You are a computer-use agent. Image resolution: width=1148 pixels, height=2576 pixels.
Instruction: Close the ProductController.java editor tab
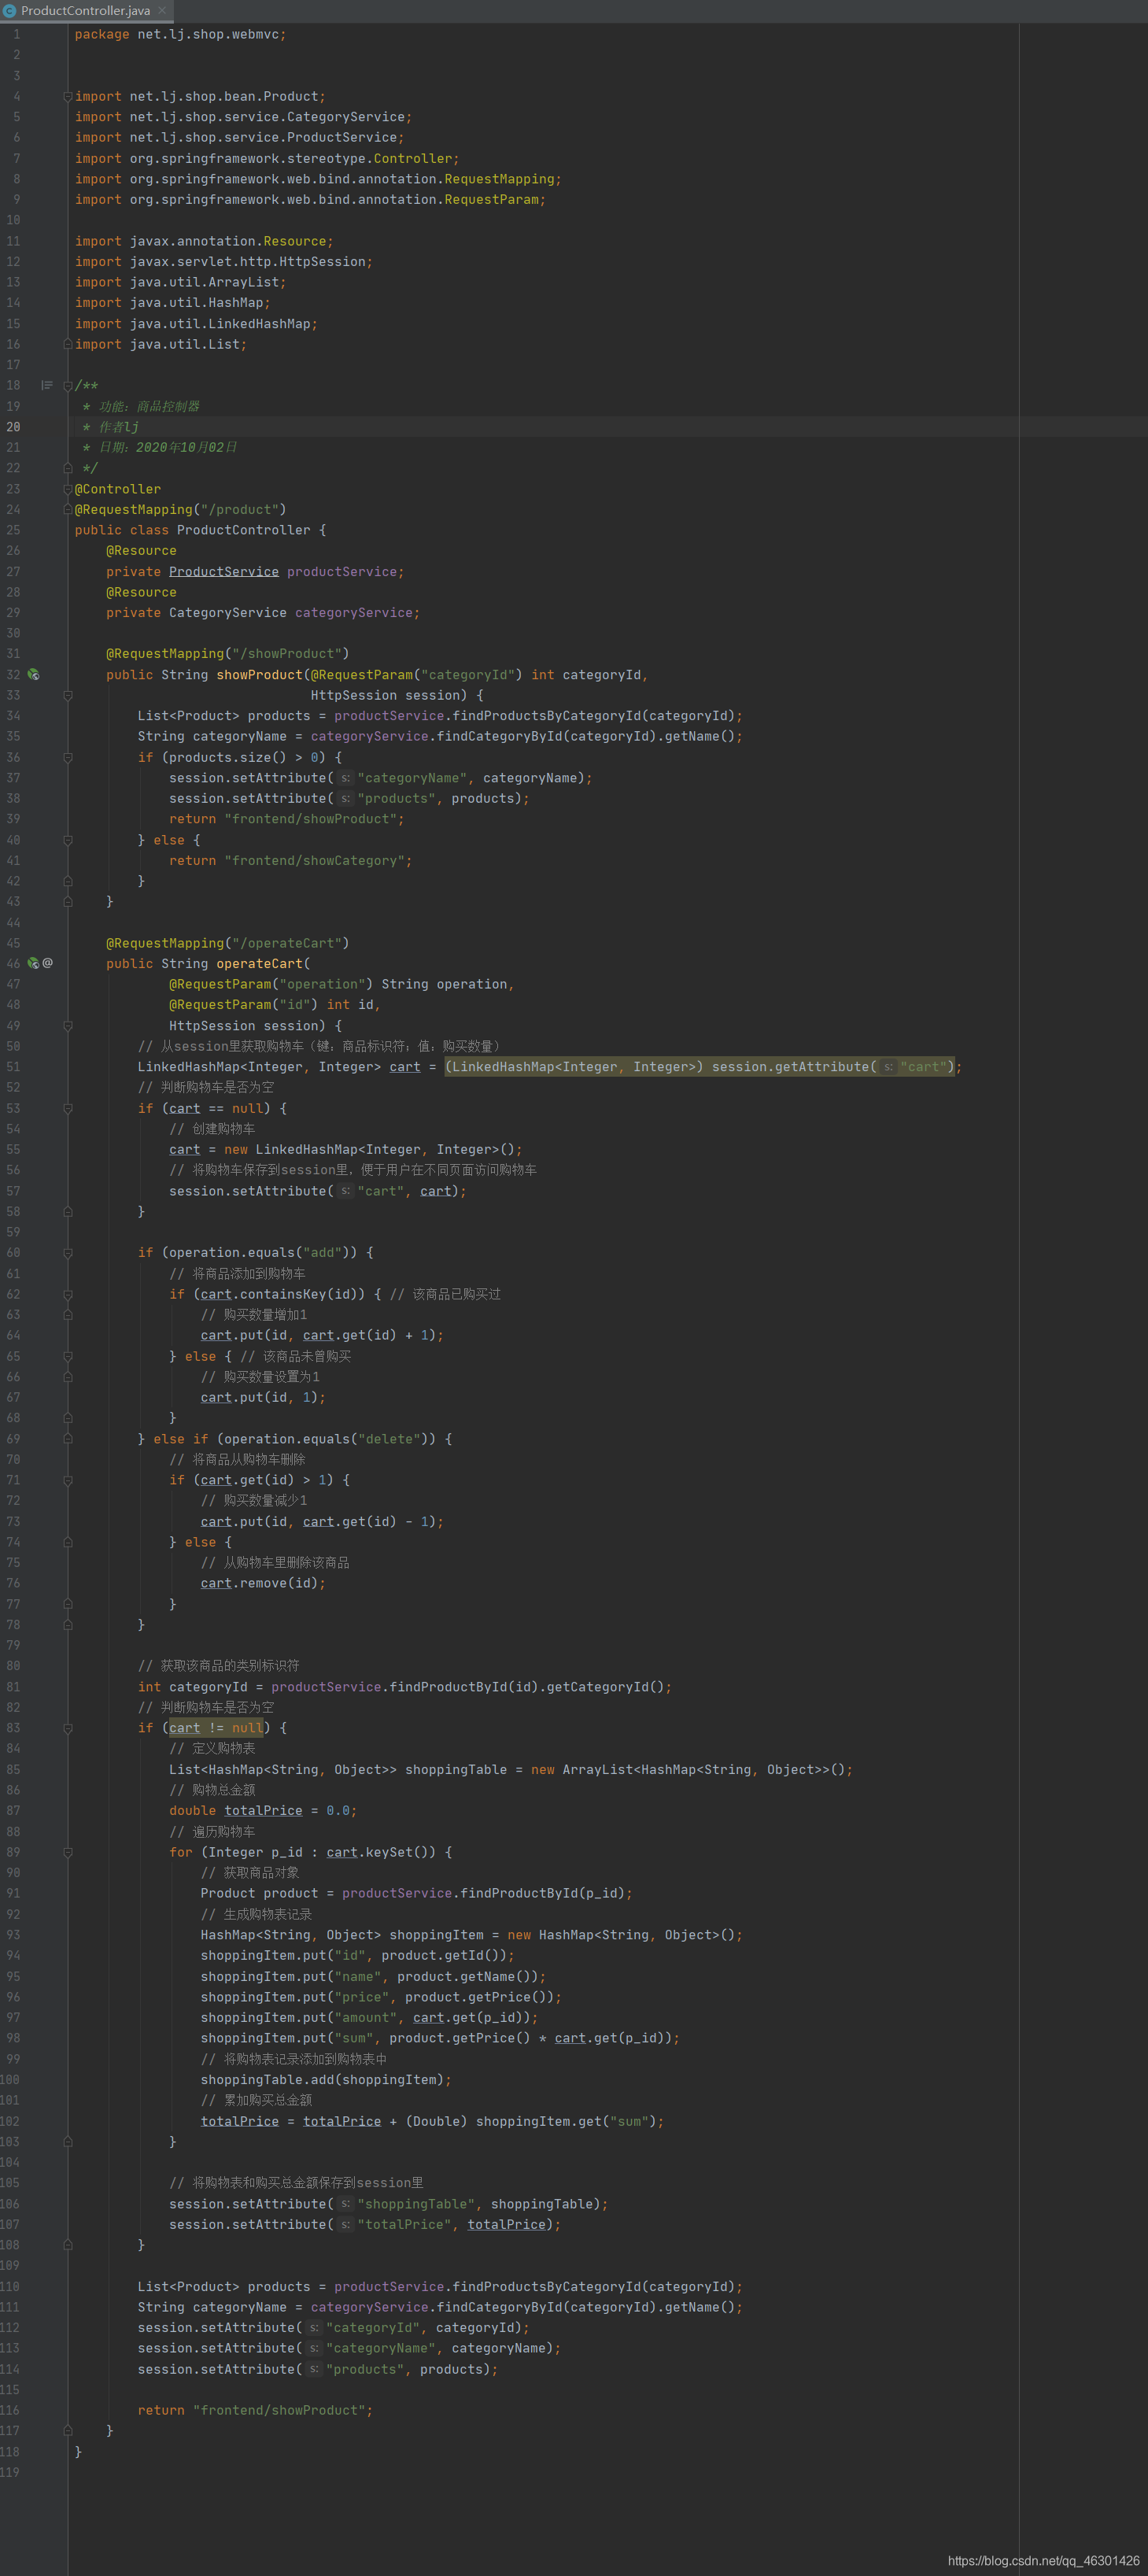click(x=162, y=10)
